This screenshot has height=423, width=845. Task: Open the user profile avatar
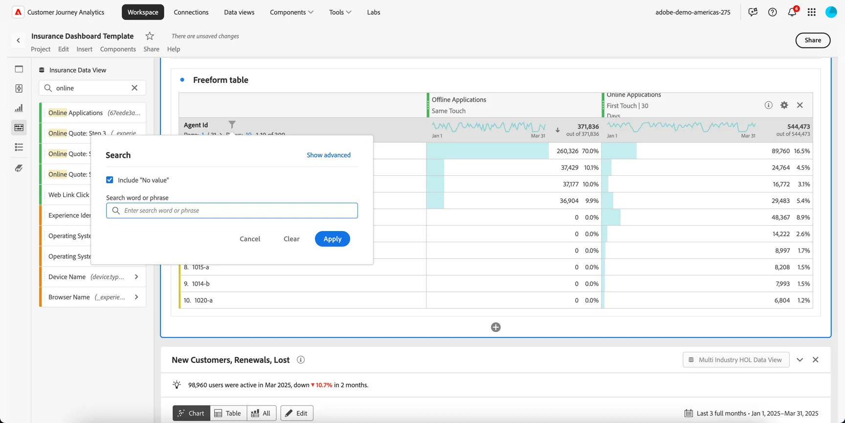[x=831, y=12]
